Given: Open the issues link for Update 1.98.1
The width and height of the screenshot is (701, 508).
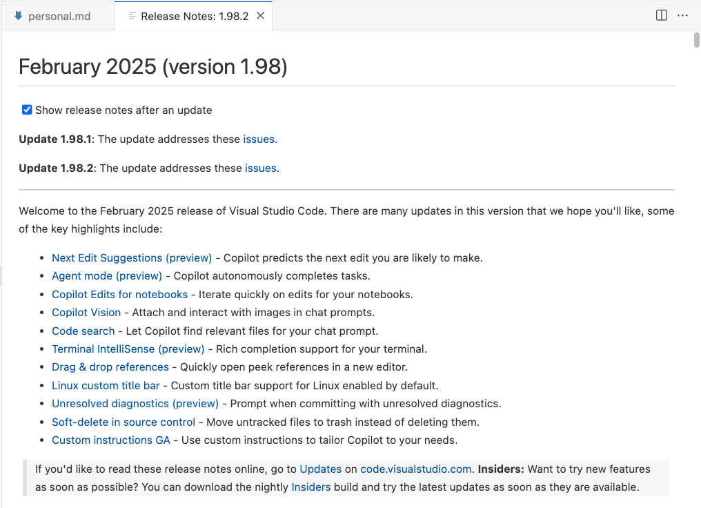Looking at the screenshot, I should pos(259,139).
